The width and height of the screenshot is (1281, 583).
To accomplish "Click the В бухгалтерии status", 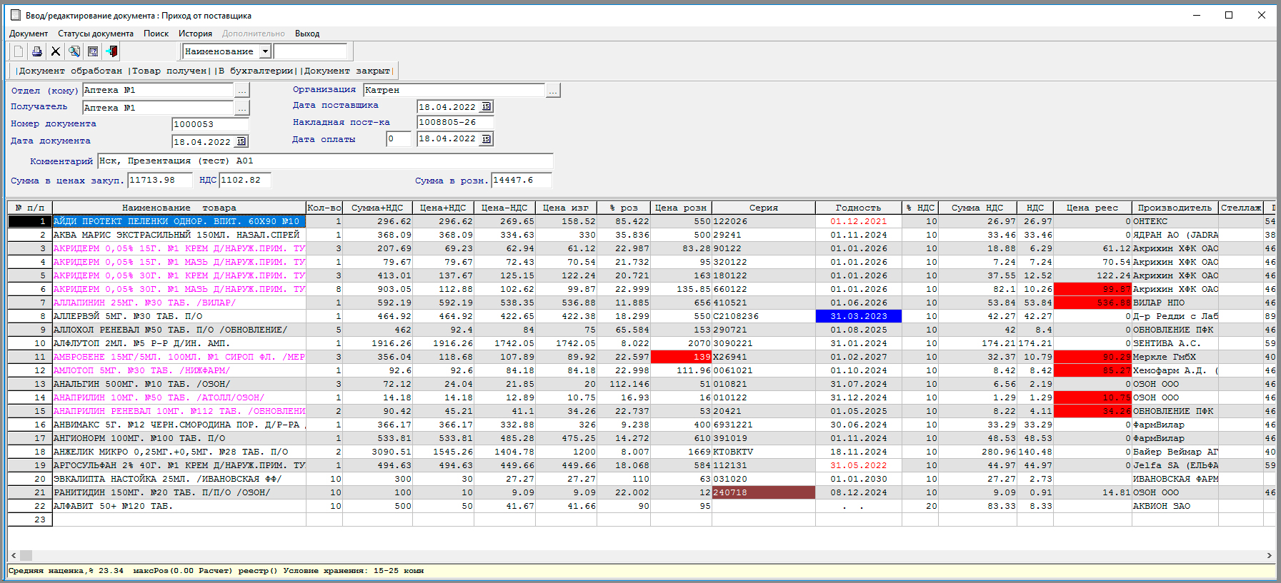I will 255,71.
